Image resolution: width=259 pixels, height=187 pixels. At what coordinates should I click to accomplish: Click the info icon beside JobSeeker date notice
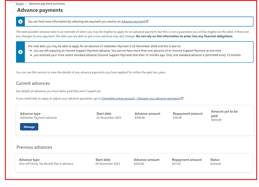pos(20,51)
